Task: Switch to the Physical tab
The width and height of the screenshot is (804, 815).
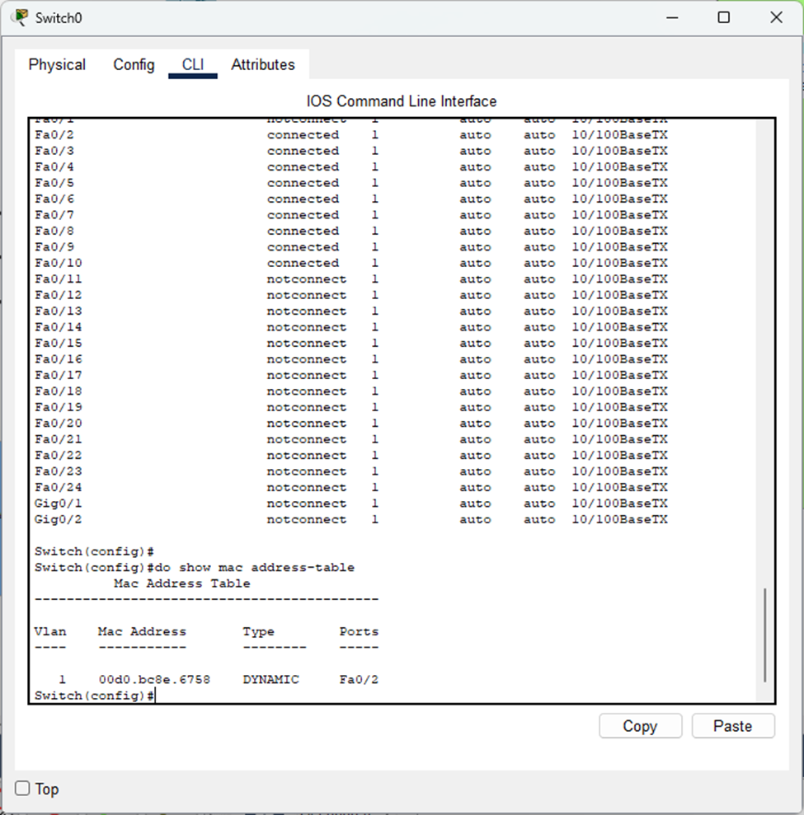Action: coord(57,65)
